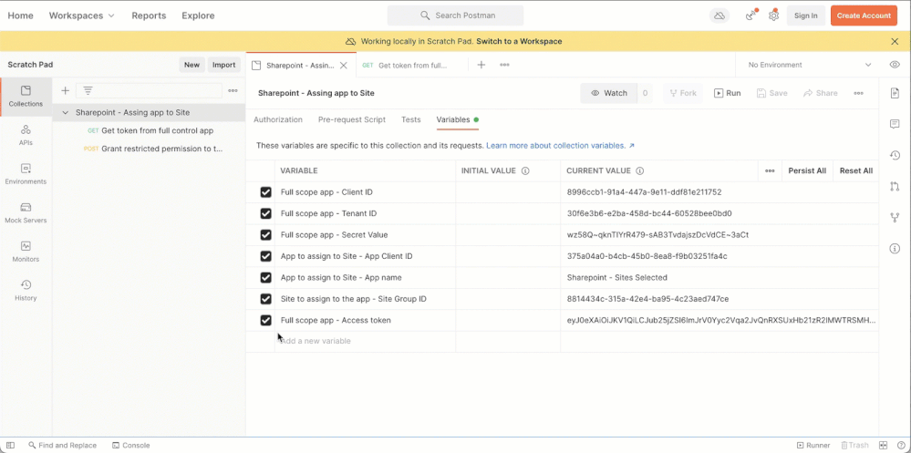Open the changelog history icon in right sidebar
This screenshot has width=911, height=453.
pos(895,155)
